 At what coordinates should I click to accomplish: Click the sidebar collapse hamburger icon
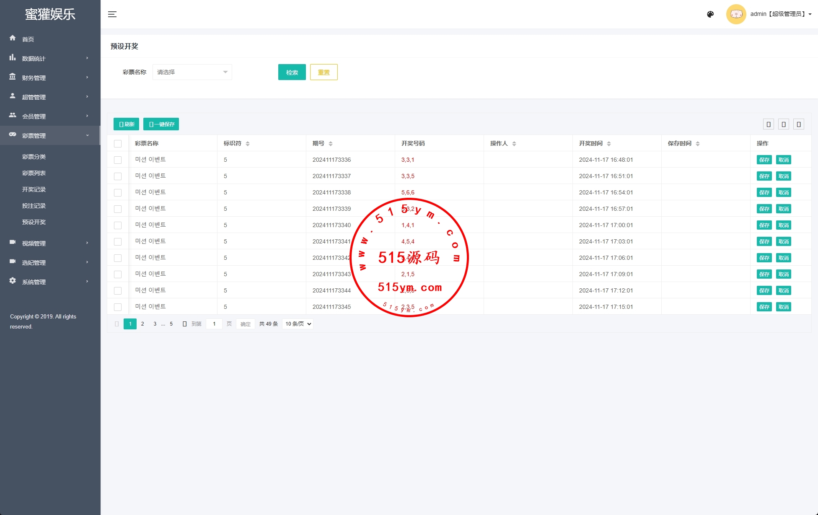(112, 14)
